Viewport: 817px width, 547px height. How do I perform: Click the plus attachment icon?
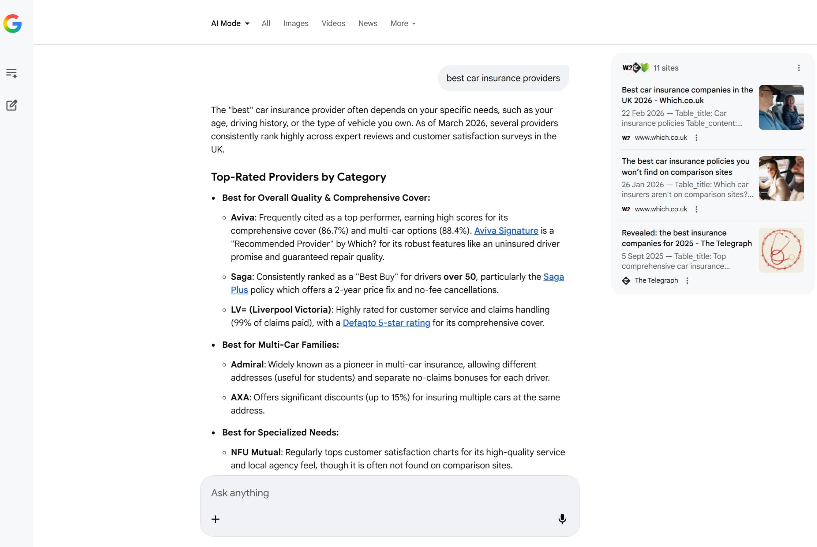pos(216,519)
